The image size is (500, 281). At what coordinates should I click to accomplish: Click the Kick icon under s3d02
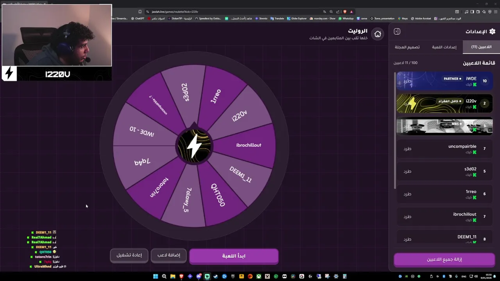475,175
